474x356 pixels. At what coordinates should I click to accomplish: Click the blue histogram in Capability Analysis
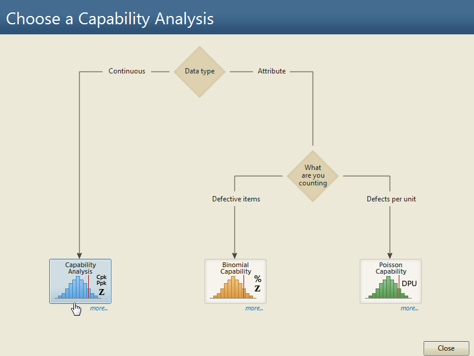[78, 287]
